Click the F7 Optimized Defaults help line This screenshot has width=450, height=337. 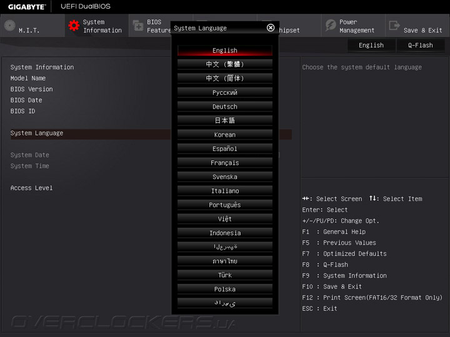point(344,253)
